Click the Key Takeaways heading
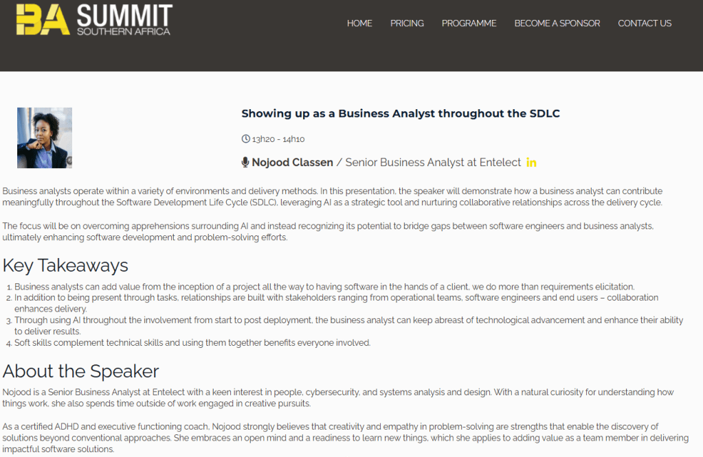This screenshot has height=457, width=703. pyautogui.click(x=65, y=265)
